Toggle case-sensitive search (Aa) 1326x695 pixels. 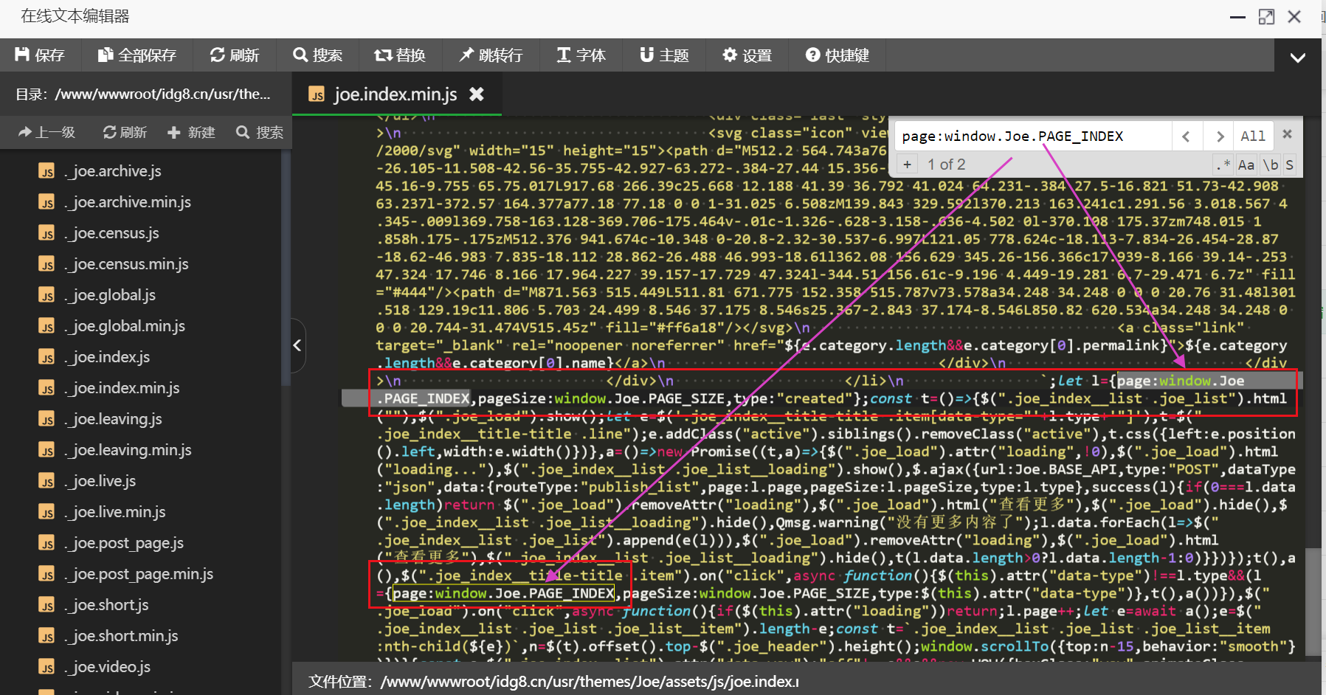[x=1246, y=165]
